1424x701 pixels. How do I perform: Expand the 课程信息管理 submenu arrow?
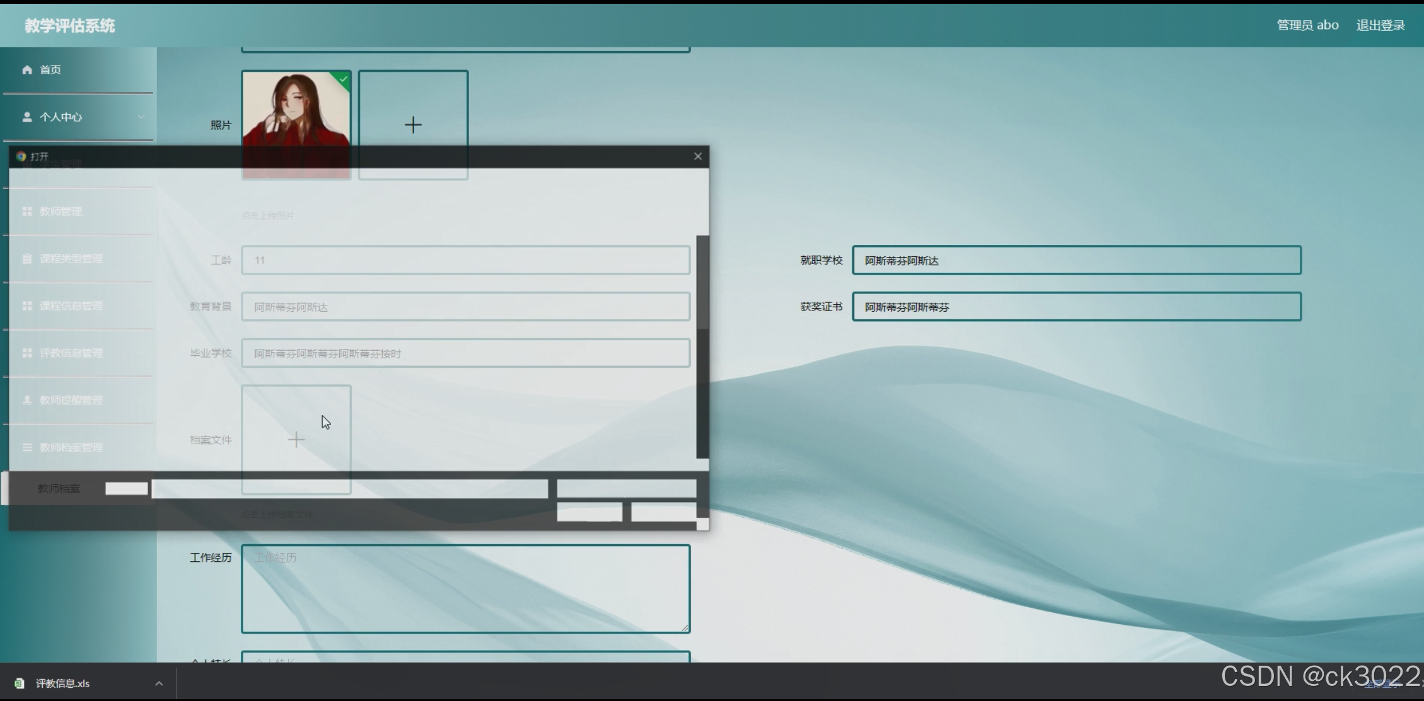tap(141, 306)
